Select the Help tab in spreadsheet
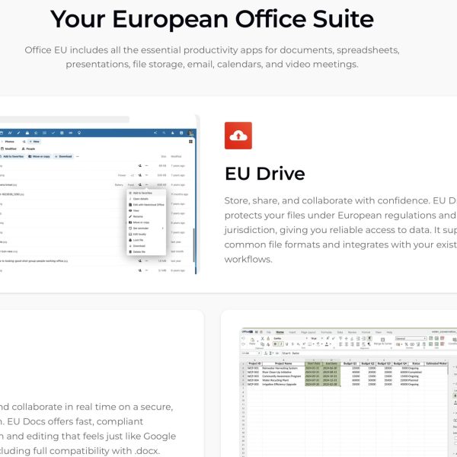Viewport: 457px width, 457px height. click(389, 332)
